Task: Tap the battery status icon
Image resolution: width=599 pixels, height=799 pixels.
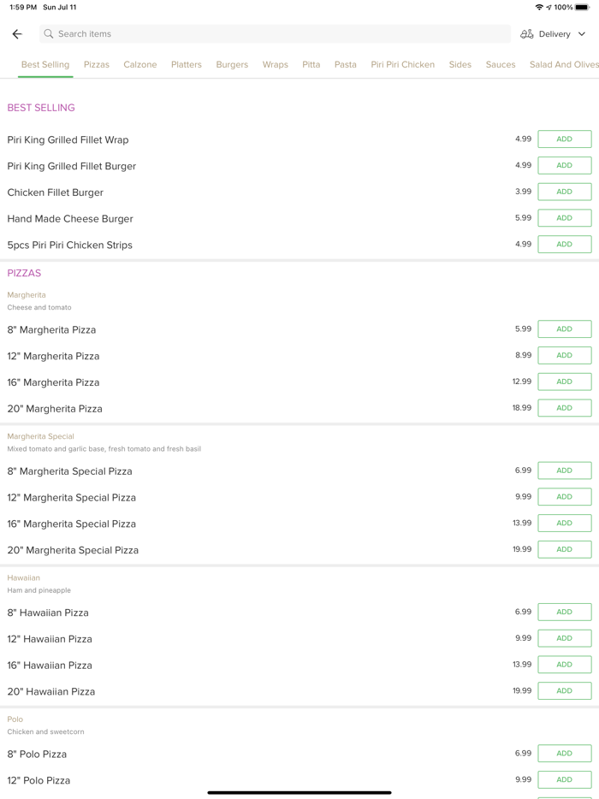Action: (x=582, y=7)
